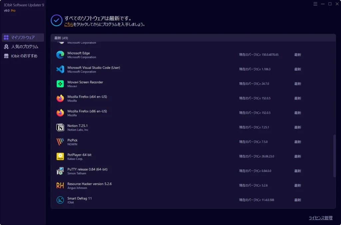Open the 人気のプログラム section
This screenshot has height=225, width=341.
coord(23,47)
